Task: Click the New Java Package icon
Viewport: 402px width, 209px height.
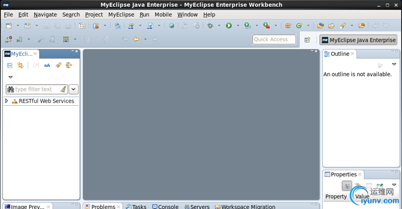Action: pyautogui.click(x=288, y=25)
